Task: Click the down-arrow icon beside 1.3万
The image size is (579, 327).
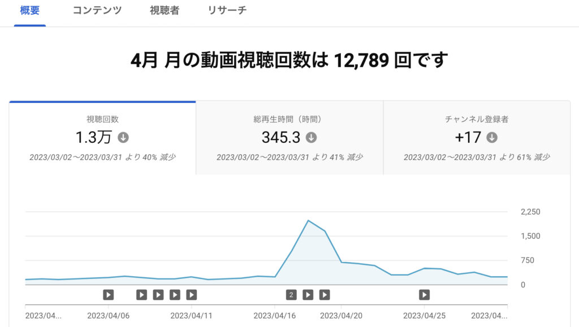Action: [x=123, y=137]
